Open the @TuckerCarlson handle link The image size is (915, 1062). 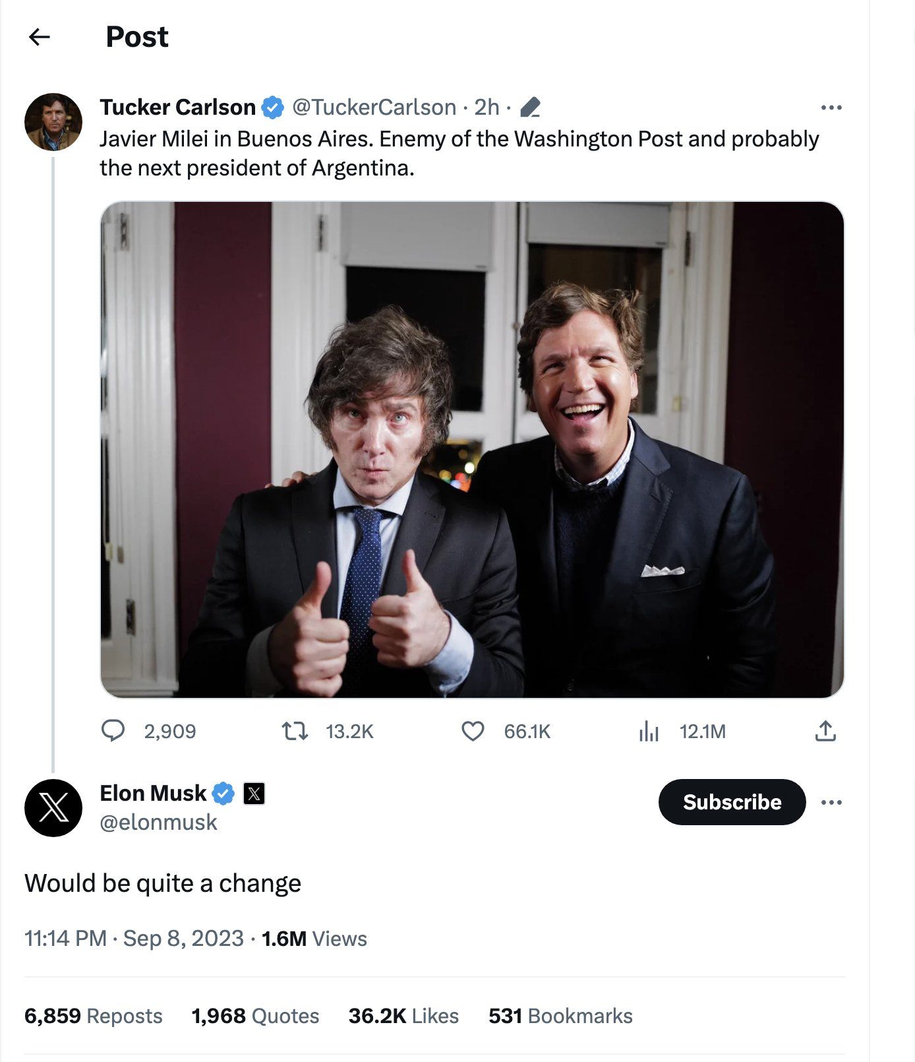tap(374, 108)
